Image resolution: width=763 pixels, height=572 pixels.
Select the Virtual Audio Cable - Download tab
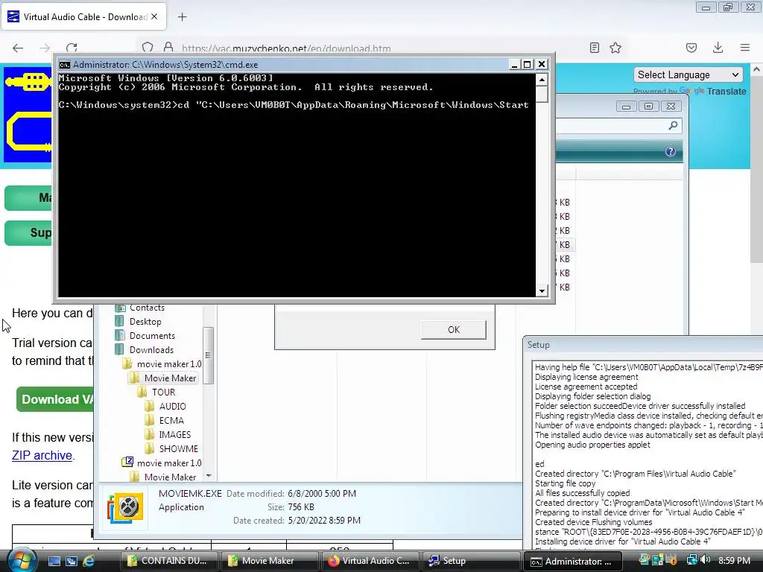pos(83,16)
